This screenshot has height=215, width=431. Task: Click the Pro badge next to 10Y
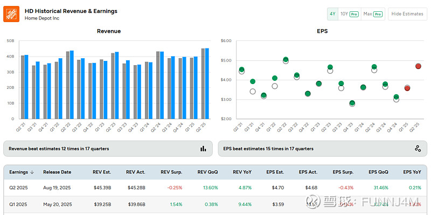click(354, 14)
